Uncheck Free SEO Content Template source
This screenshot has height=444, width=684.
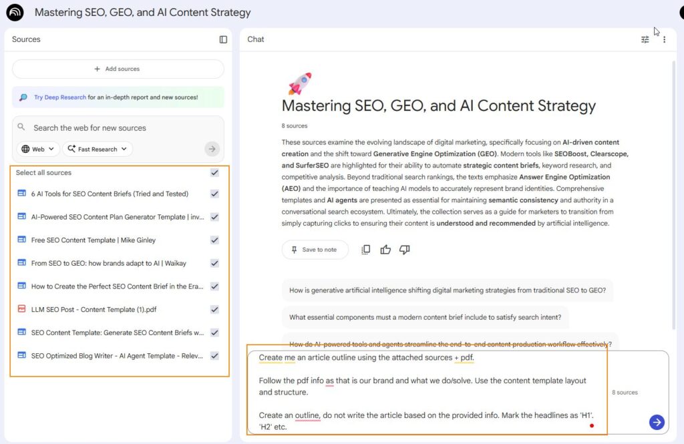pos(214,240)
